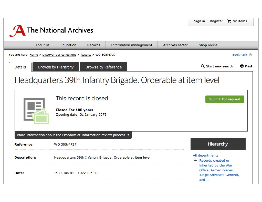Click the Register link
The height and width of the screenshot is (202, 262).
(x=216, y=21)
